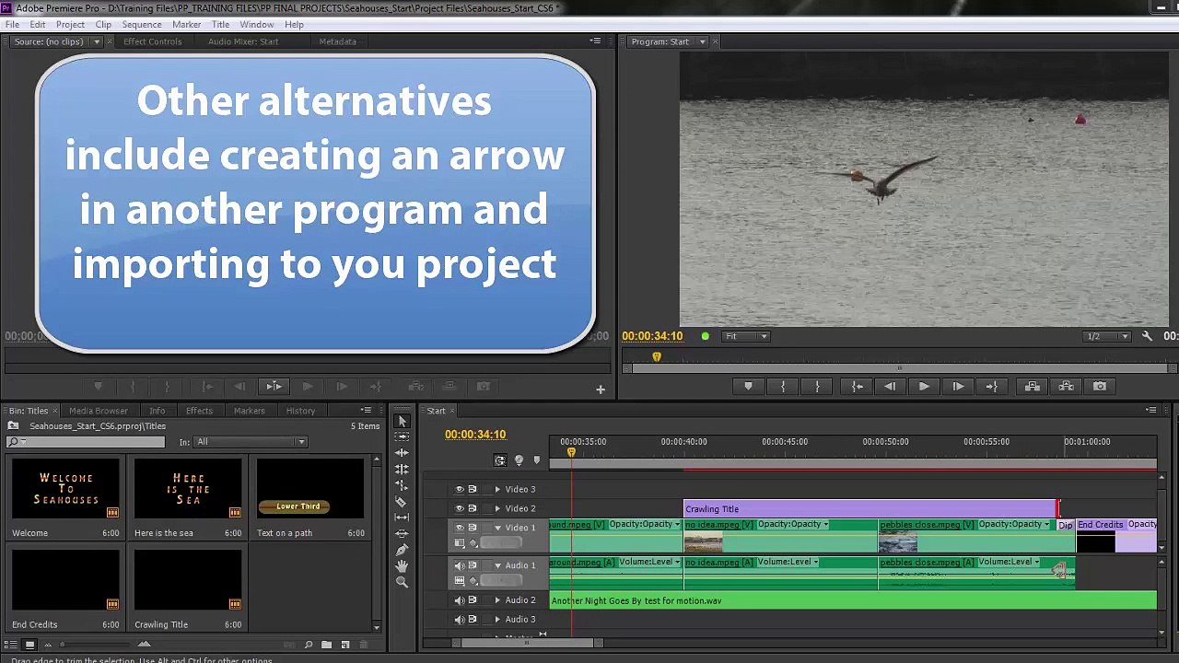The width and height of the screenshot is (1179, 663).
Task: Select the Slip tool
Action: [x=402, y=518]
